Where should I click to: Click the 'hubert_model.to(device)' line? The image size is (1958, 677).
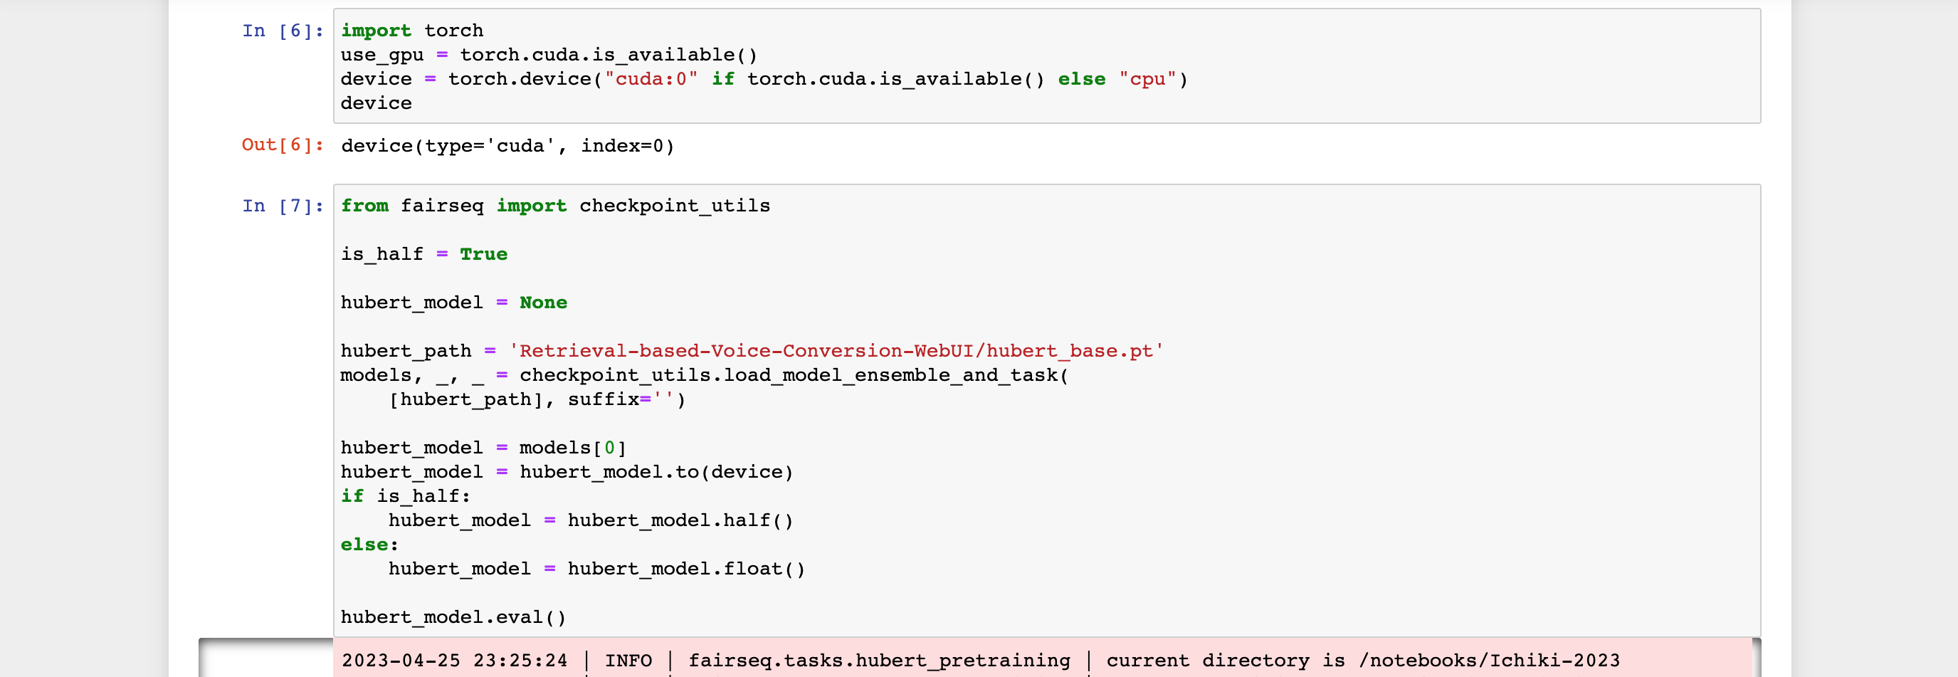(567, 472)
